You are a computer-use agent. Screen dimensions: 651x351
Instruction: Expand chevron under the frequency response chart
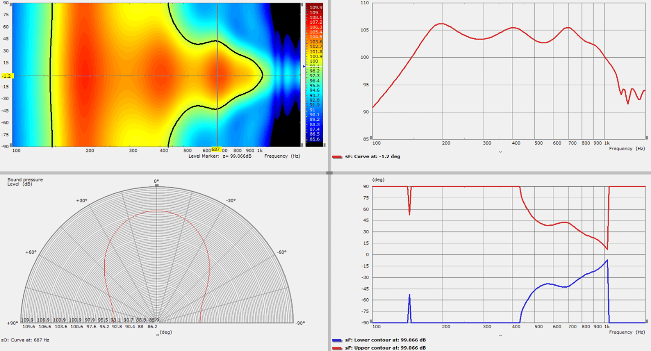500,151
